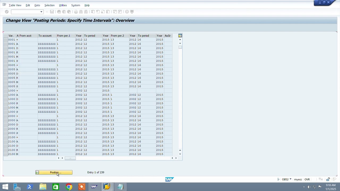Expand status bar with triangle arrow
Viewport: 340px width, 191px height.
pos(278,179)
